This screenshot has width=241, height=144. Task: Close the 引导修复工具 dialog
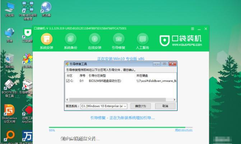pos(172,64)
